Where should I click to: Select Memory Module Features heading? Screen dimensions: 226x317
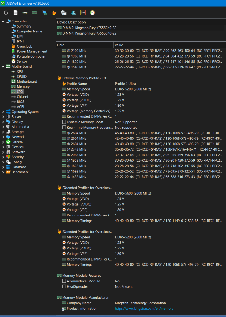coord(81,276)
